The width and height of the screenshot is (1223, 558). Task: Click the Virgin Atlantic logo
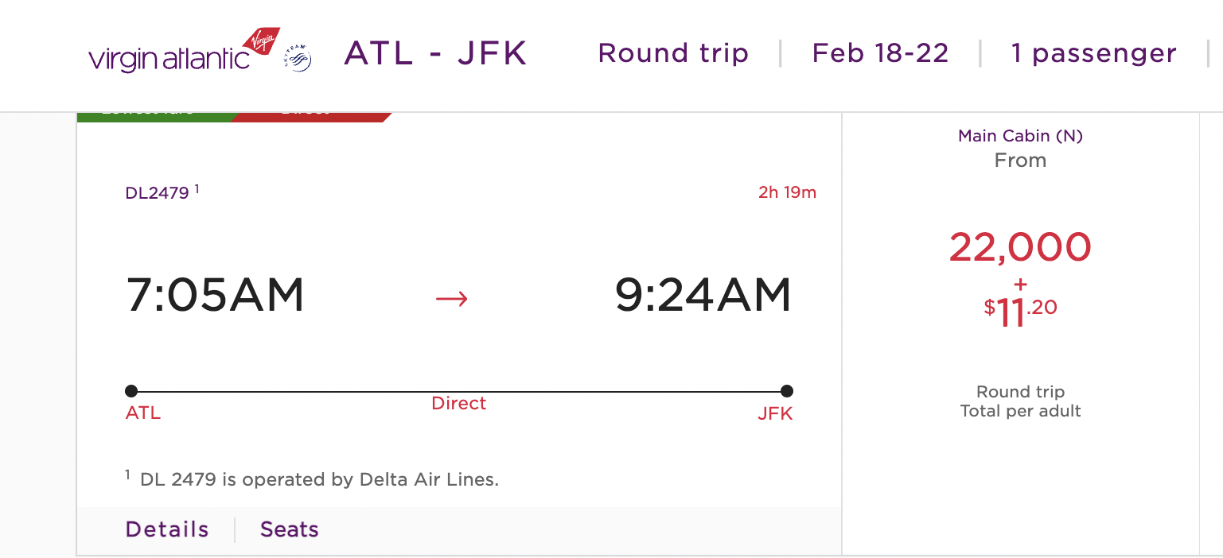coord(184,52)
